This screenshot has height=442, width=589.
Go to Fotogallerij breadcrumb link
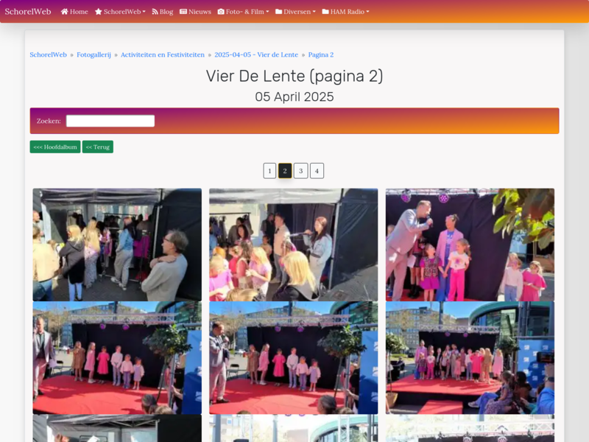94,55
